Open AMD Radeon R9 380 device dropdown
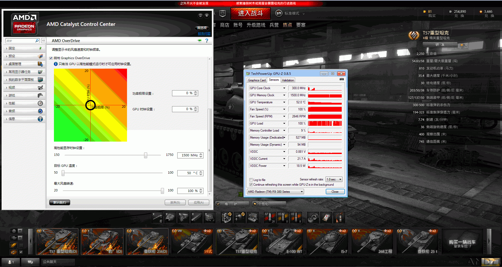Viewport: 502px width, 267px height. [275, 192]
